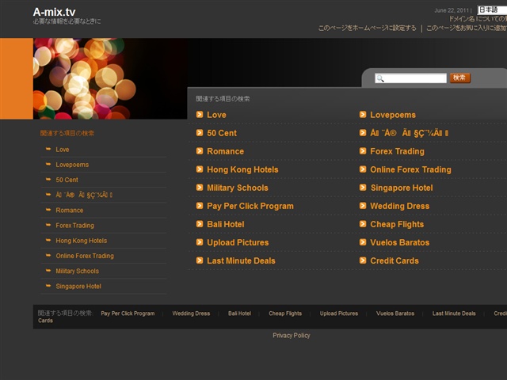The height and width of the screenshot is (380, 507).
Task: Click the arrow icon next to Upload Pictures
Action: click(x=200, y=242)
